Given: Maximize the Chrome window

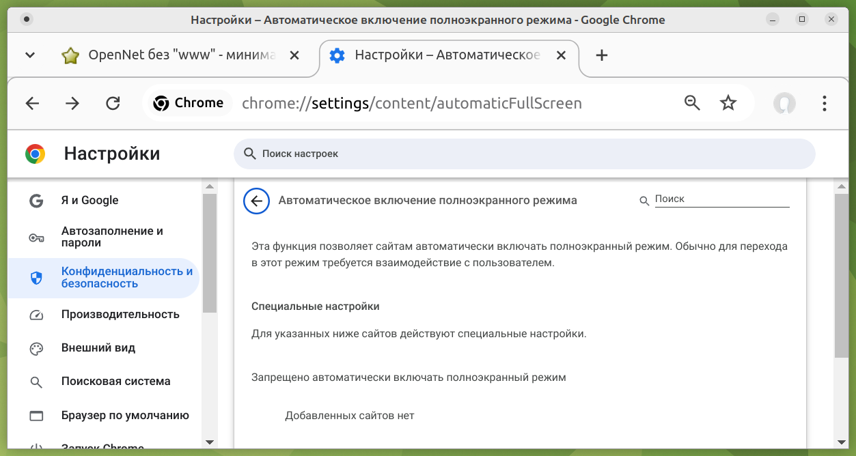Looking at the screenshot, I should click(802, 19).
